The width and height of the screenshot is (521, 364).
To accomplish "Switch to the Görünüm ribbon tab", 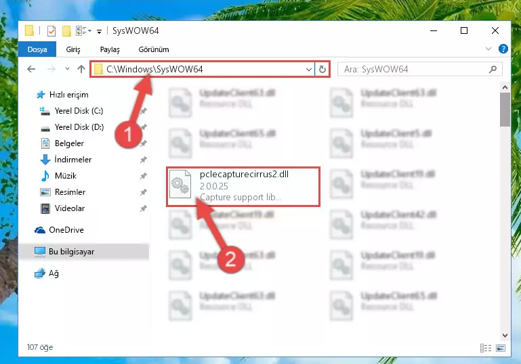I will pyautogui.click(x=154, y=49).
